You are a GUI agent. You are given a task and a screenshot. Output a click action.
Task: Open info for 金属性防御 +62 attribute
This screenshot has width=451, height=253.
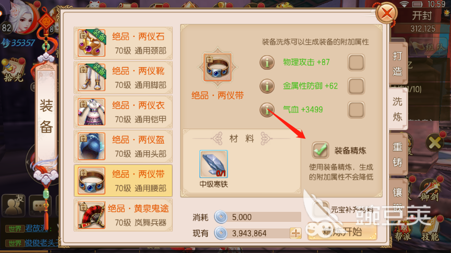[267, 86]
